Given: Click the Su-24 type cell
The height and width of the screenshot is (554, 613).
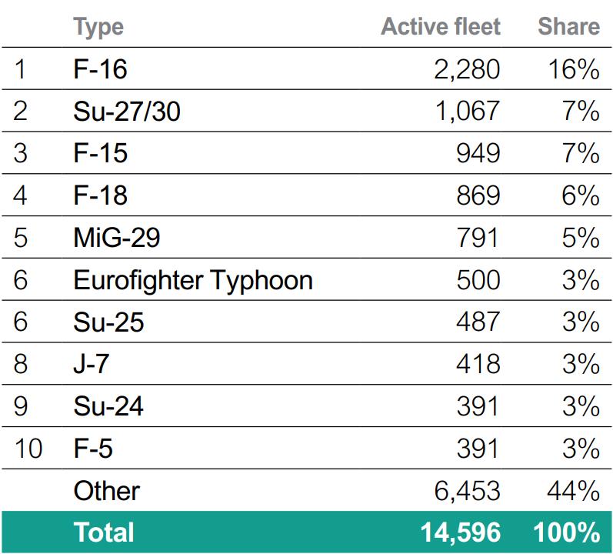Looking at the screenshot, I should tap(108, 406).
